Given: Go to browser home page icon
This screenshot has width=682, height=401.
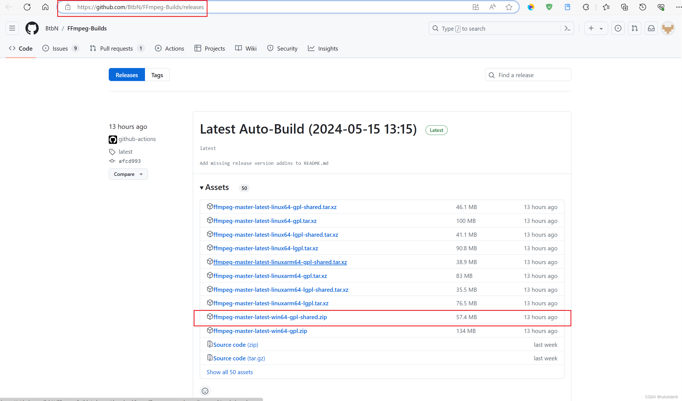Looking at the screenshot, I should [45, 7].
